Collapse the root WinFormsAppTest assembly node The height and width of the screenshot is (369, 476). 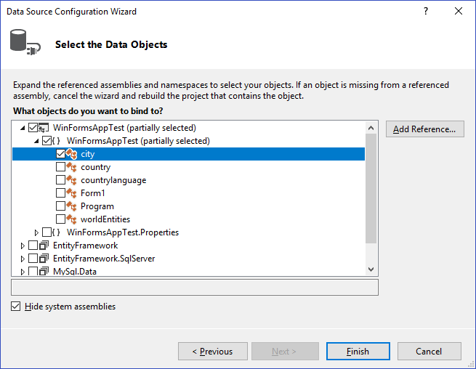[23, 128]
